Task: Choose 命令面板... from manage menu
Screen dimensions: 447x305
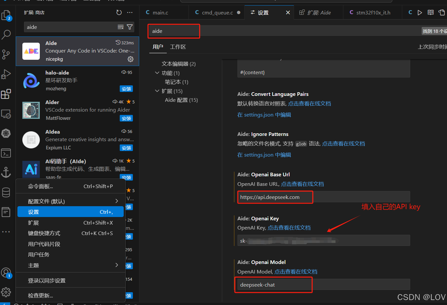Action: [x=70, y=186]
